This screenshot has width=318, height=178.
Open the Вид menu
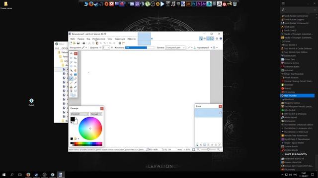point(88,39)
